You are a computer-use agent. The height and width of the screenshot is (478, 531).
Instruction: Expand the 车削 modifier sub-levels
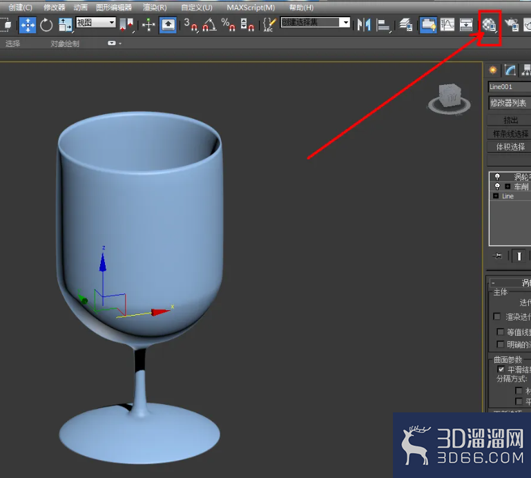508,187
